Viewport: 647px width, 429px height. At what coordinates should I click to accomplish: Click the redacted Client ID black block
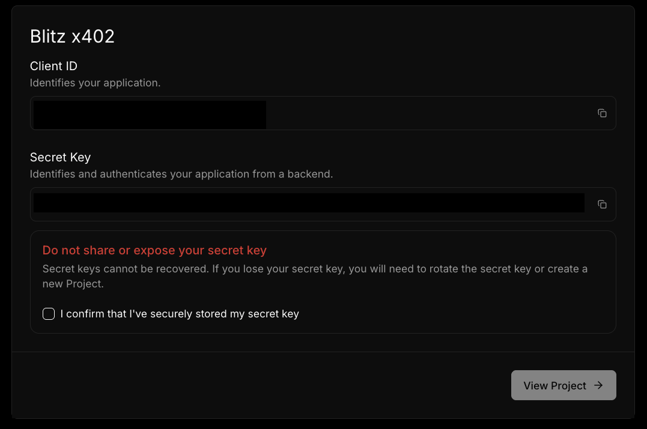click(149, 114)
